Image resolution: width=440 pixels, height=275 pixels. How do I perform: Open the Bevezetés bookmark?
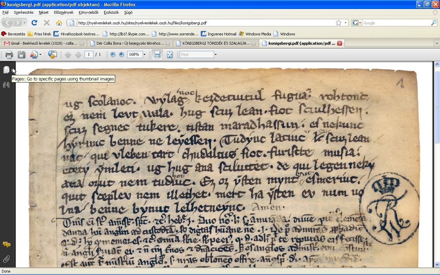[x=13, y=34]
